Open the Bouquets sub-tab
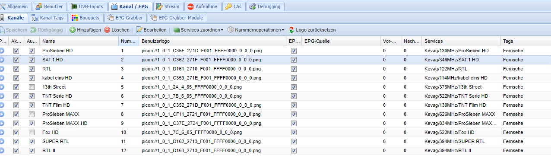This screenshot has width=551, height=156. click(x=85, y=18)
